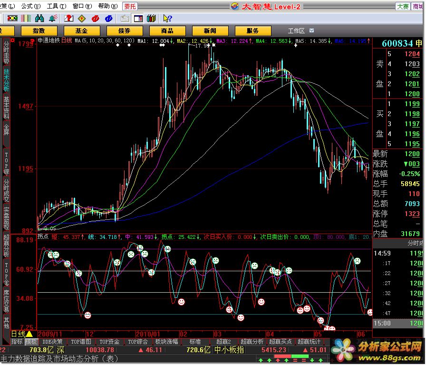The image size is (426, 365).
Task: Expand the 日线 period selector arrow
Action: tap(29, 334)
